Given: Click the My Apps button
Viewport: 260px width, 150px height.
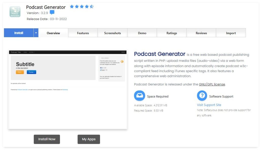Looking at the screenshot, I should [x=89, y=139].
